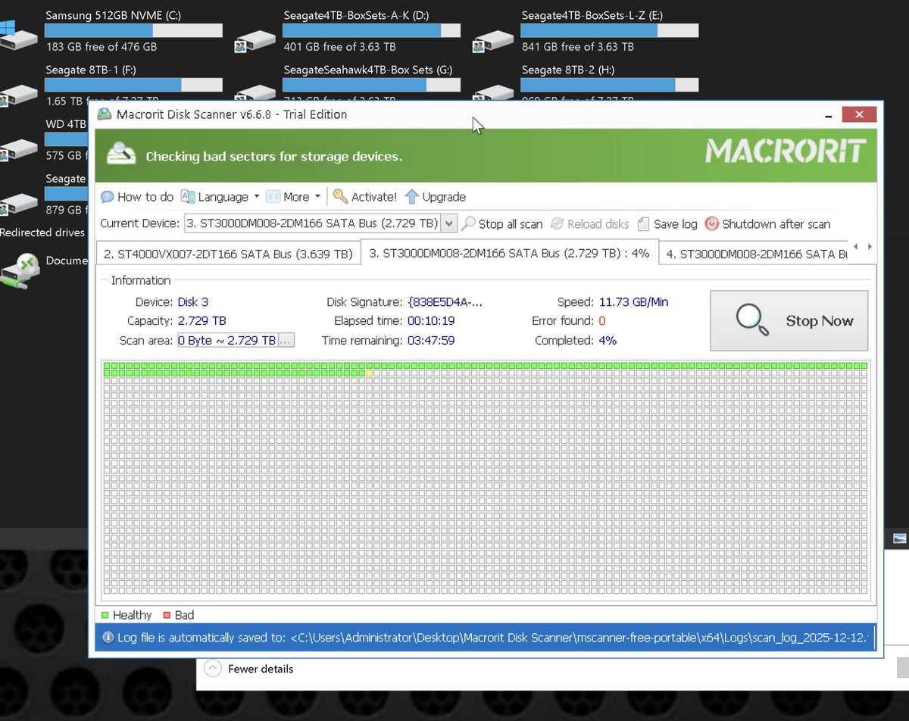909x721 pixels.
Task: Click the scanner icon in the green banner
Action: click(120, 154)
